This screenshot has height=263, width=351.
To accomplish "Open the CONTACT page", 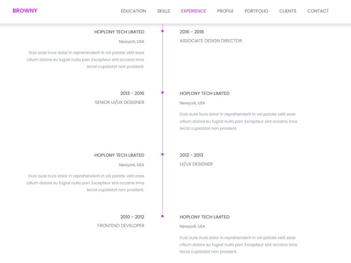I will tap(318, 11).
